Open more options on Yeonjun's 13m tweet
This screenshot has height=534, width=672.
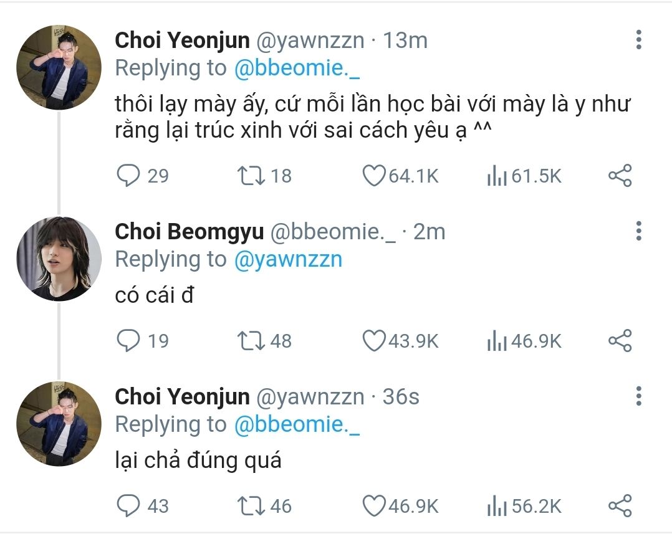[x=638, y=40]
